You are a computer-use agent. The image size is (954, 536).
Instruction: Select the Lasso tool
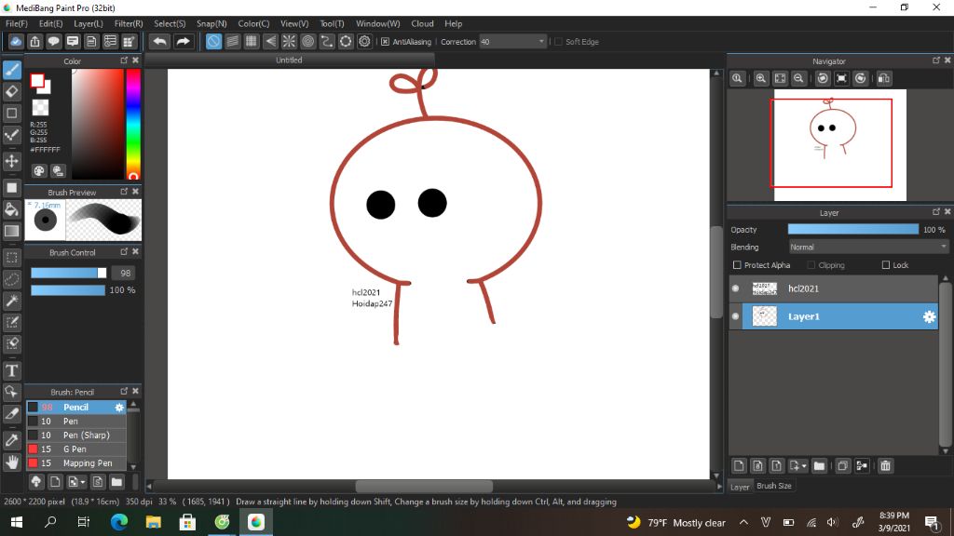click(11, 279)
